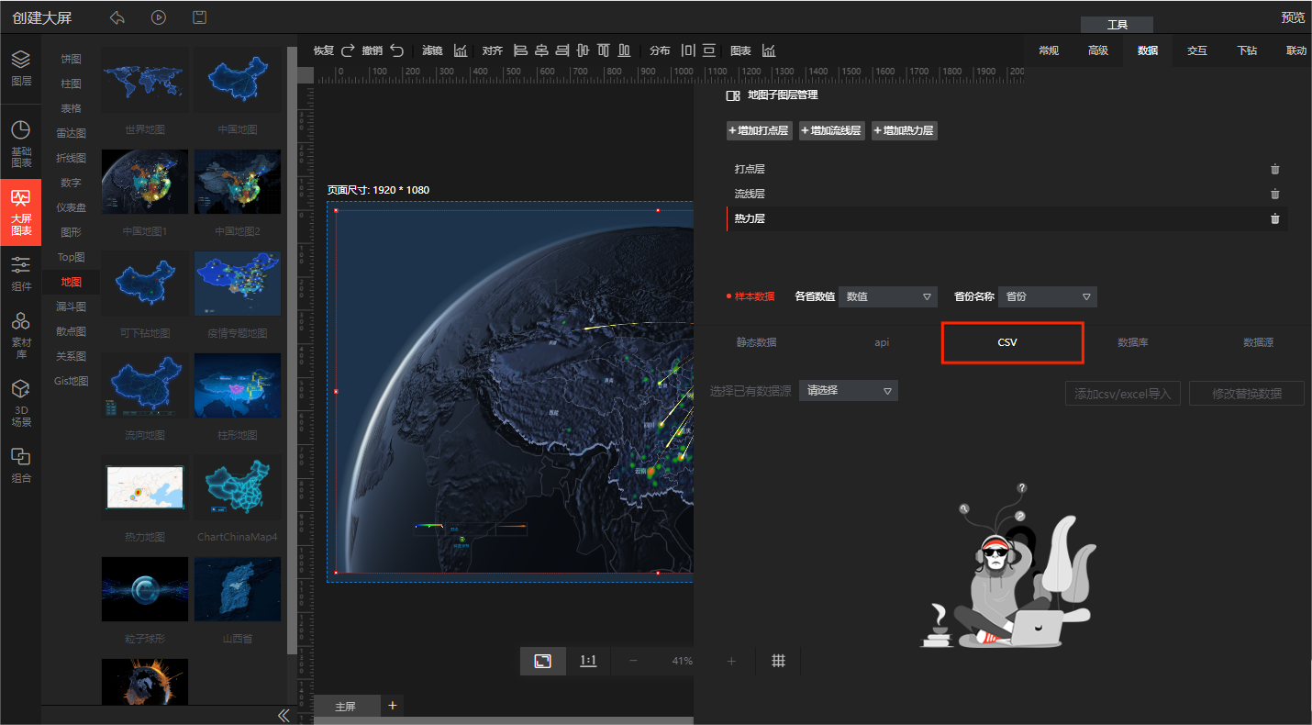Select the 静态数据 data tab
The image size is (1312, 725).
(x=756, y=342)
